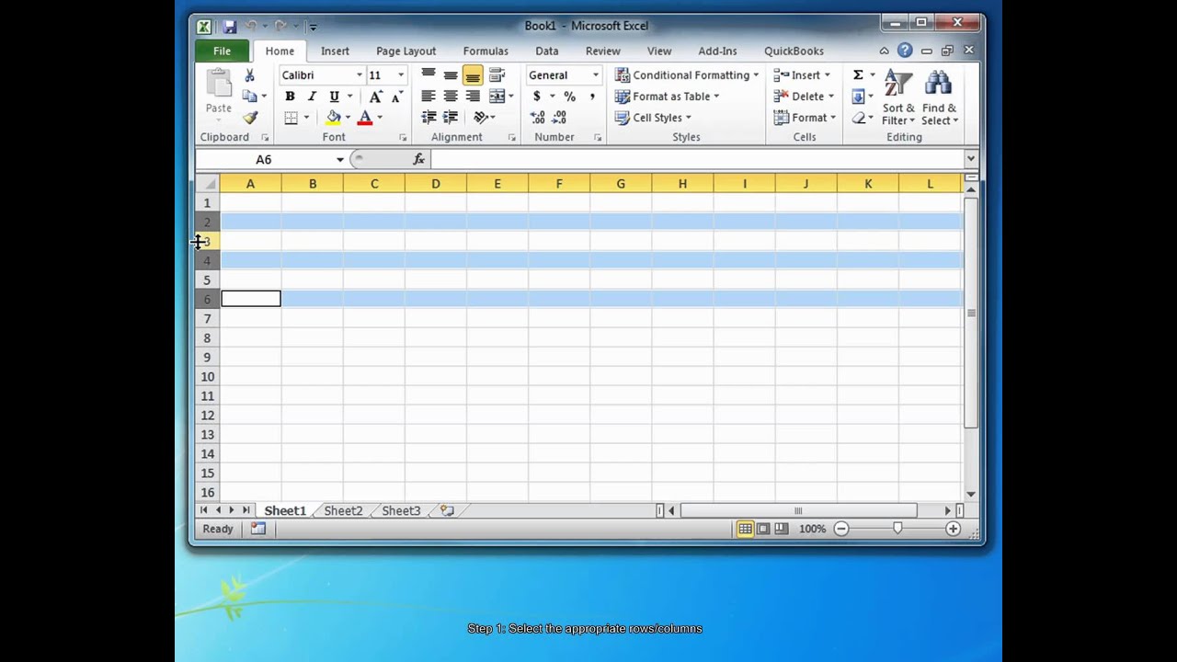Viewport: 1177px width, 662px height.
Task: Switch to the Formulas tab
Action: [486, 51]
